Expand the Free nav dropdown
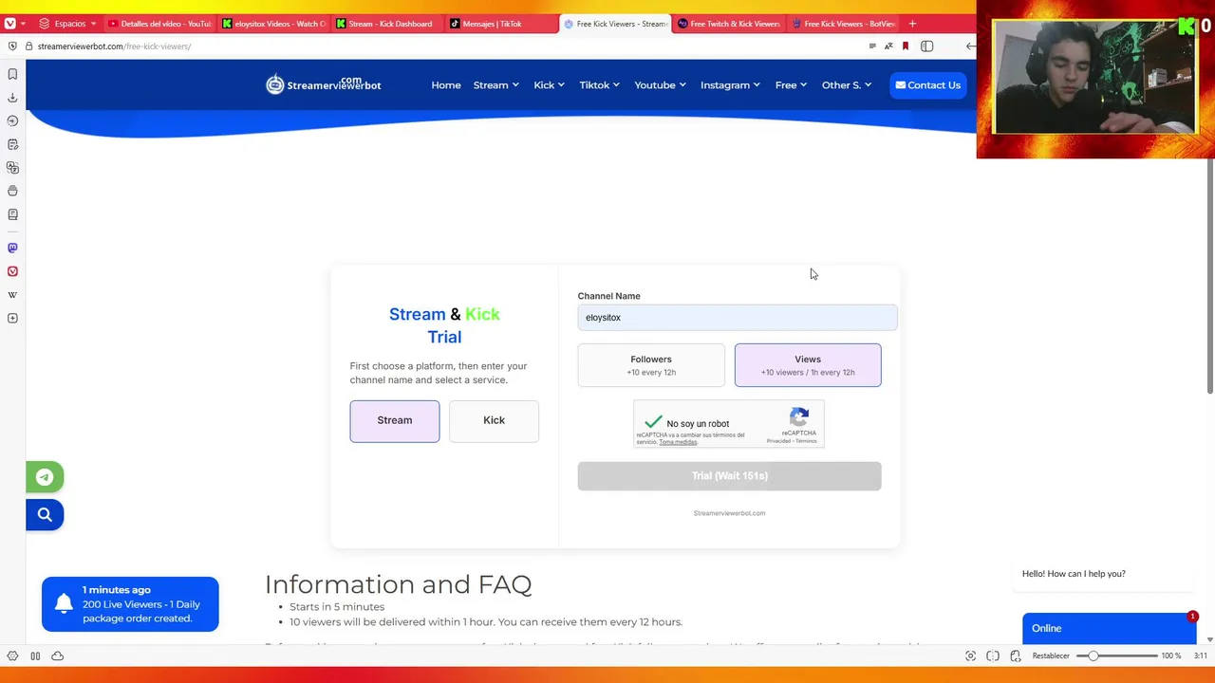Screen dimensions: 1215x683 tap(791, 85)
